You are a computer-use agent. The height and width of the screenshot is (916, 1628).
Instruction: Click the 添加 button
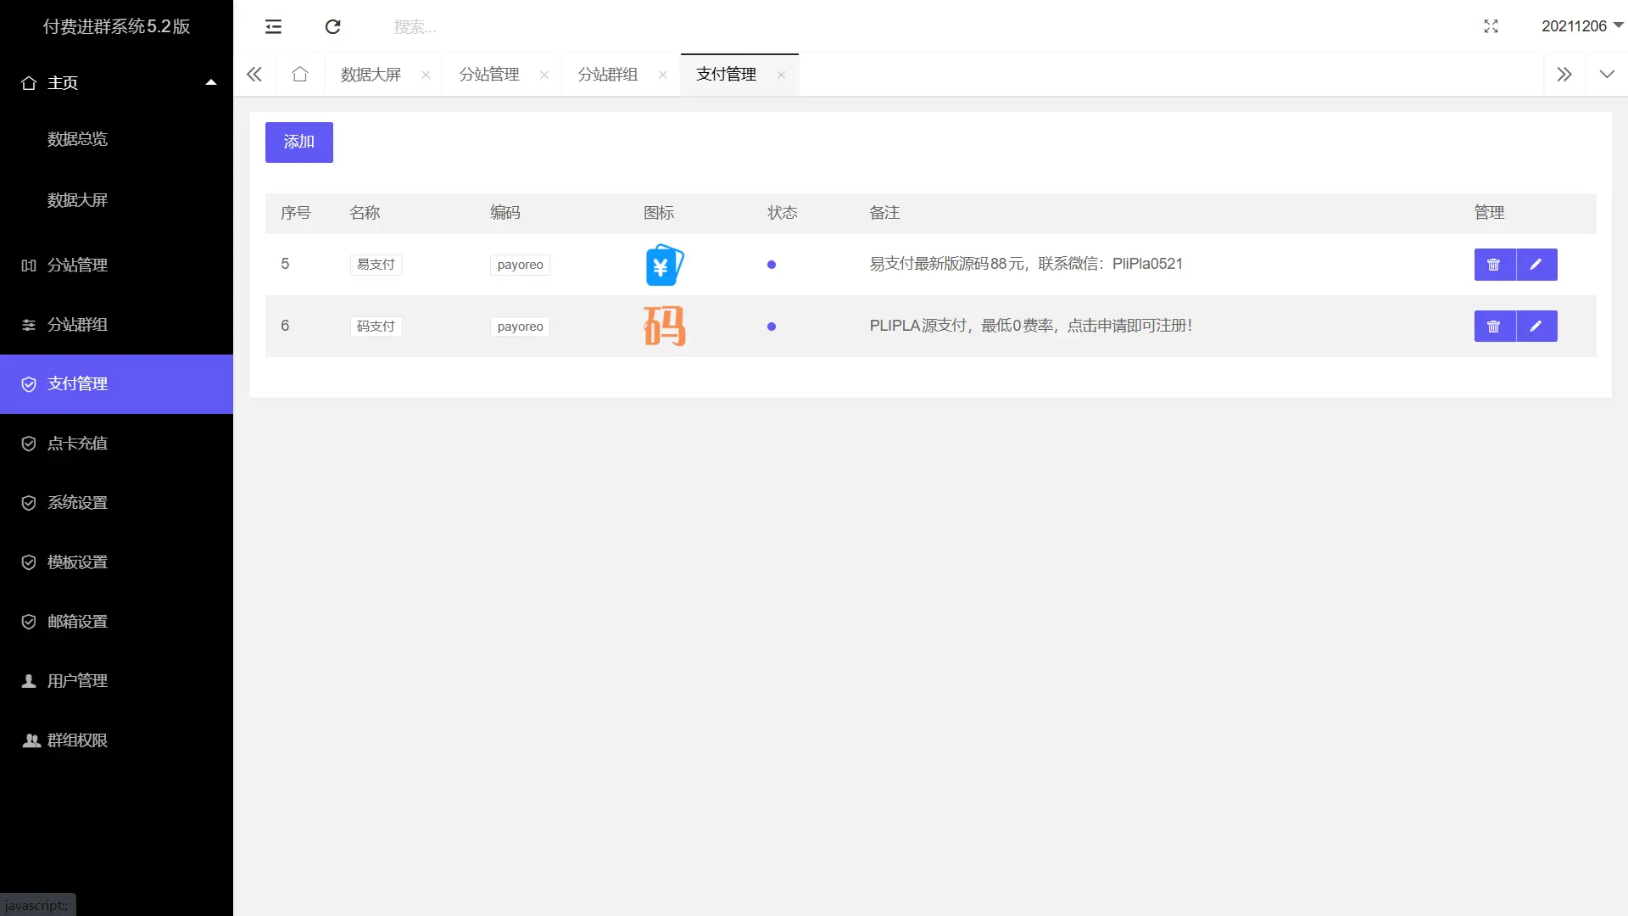point(298,142)
